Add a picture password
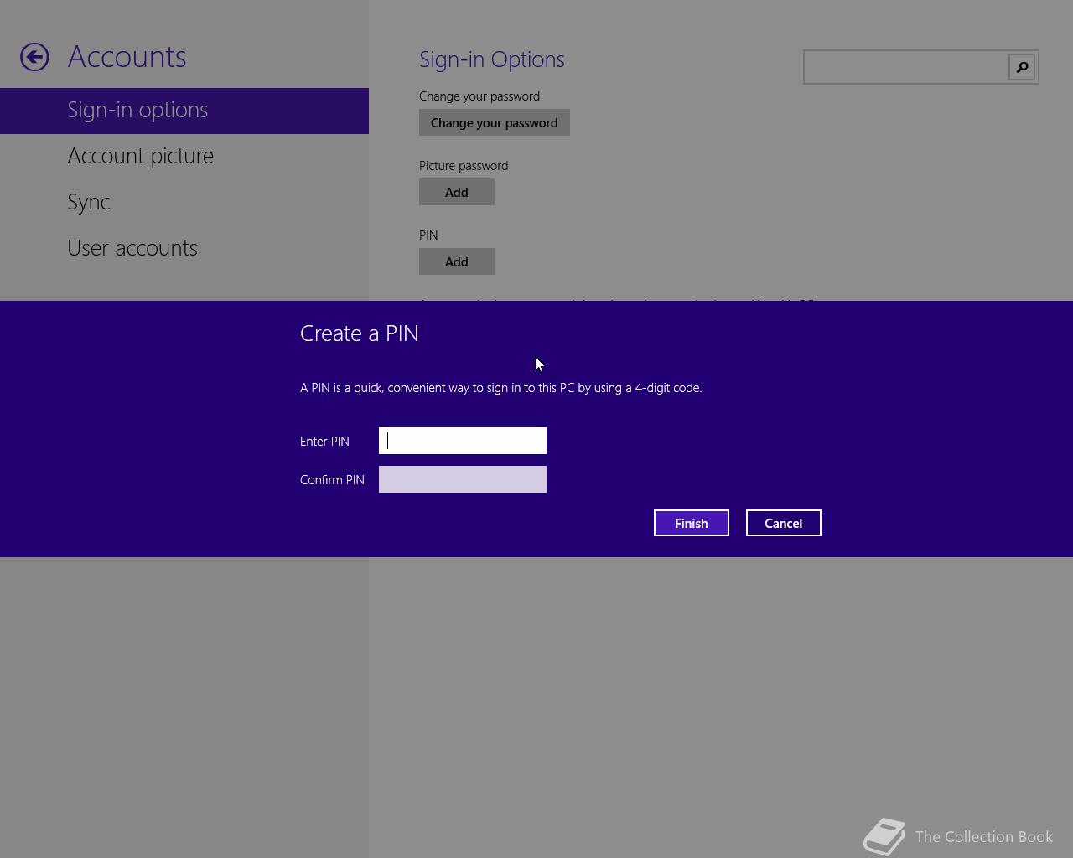Screen dimensions: 1073x858 457,192
